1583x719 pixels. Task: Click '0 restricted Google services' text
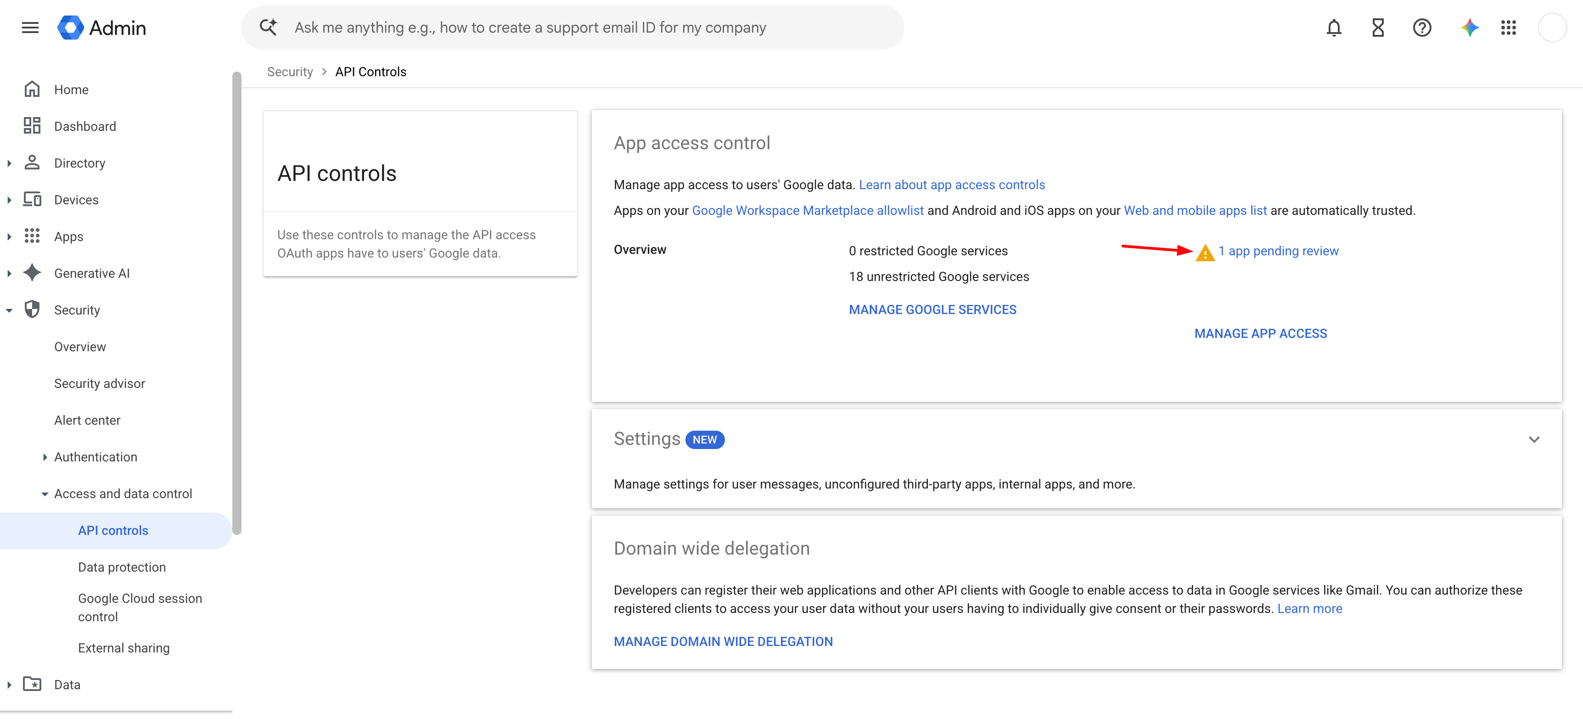928,251
